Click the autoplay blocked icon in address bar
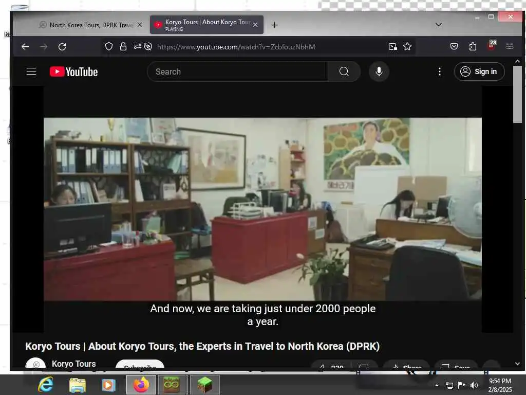Viewport: 526px width, 395px height. point(148,46)
